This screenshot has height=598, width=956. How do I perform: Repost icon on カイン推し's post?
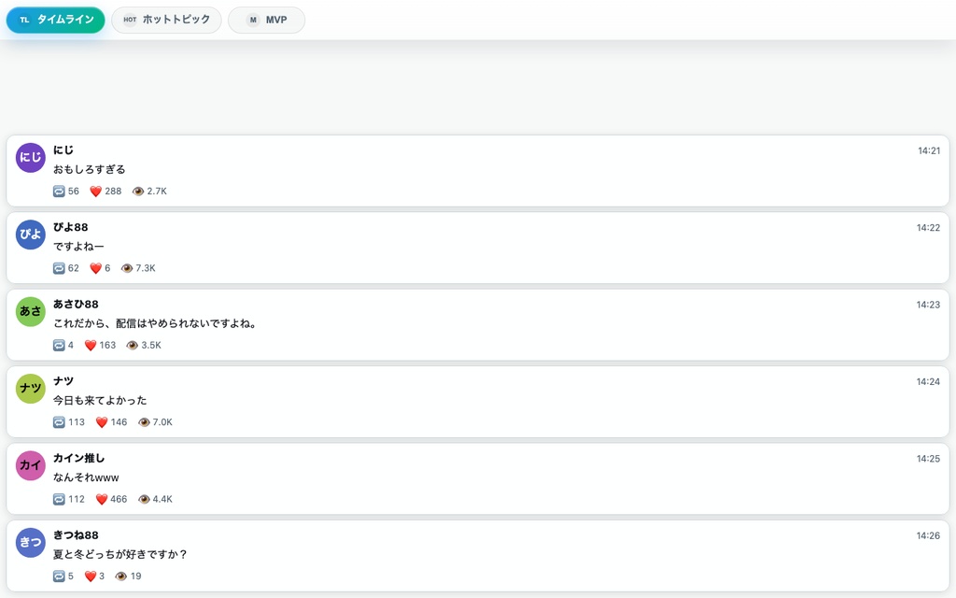pyautogui.click(x=59, y=499)
